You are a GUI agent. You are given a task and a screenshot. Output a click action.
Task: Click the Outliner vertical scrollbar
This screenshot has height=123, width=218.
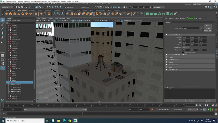point(34,79)
